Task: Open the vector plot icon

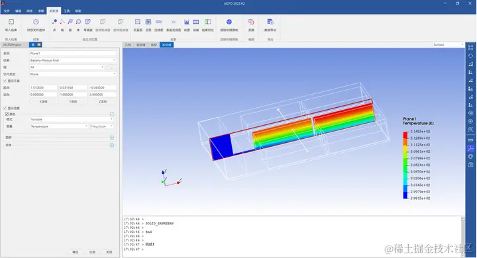Action: click(138, 22)
